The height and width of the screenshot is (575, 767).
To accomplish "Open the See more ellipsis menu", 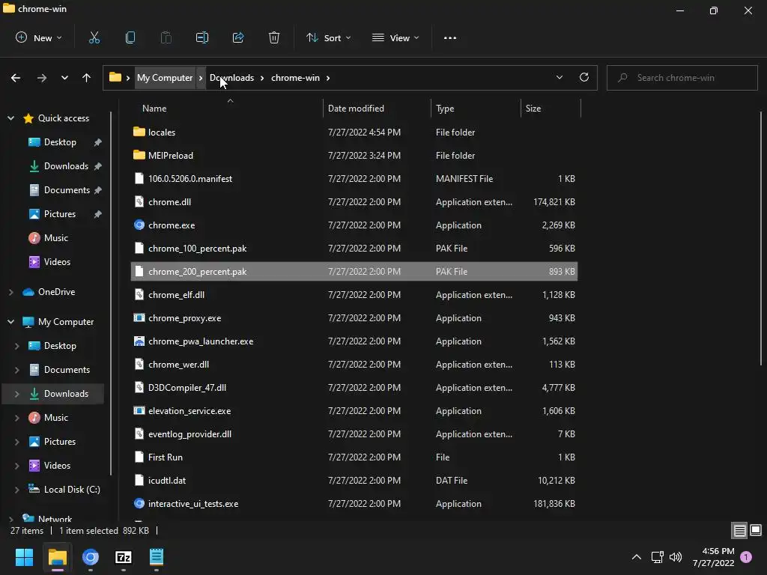I will tap(450, 38).
